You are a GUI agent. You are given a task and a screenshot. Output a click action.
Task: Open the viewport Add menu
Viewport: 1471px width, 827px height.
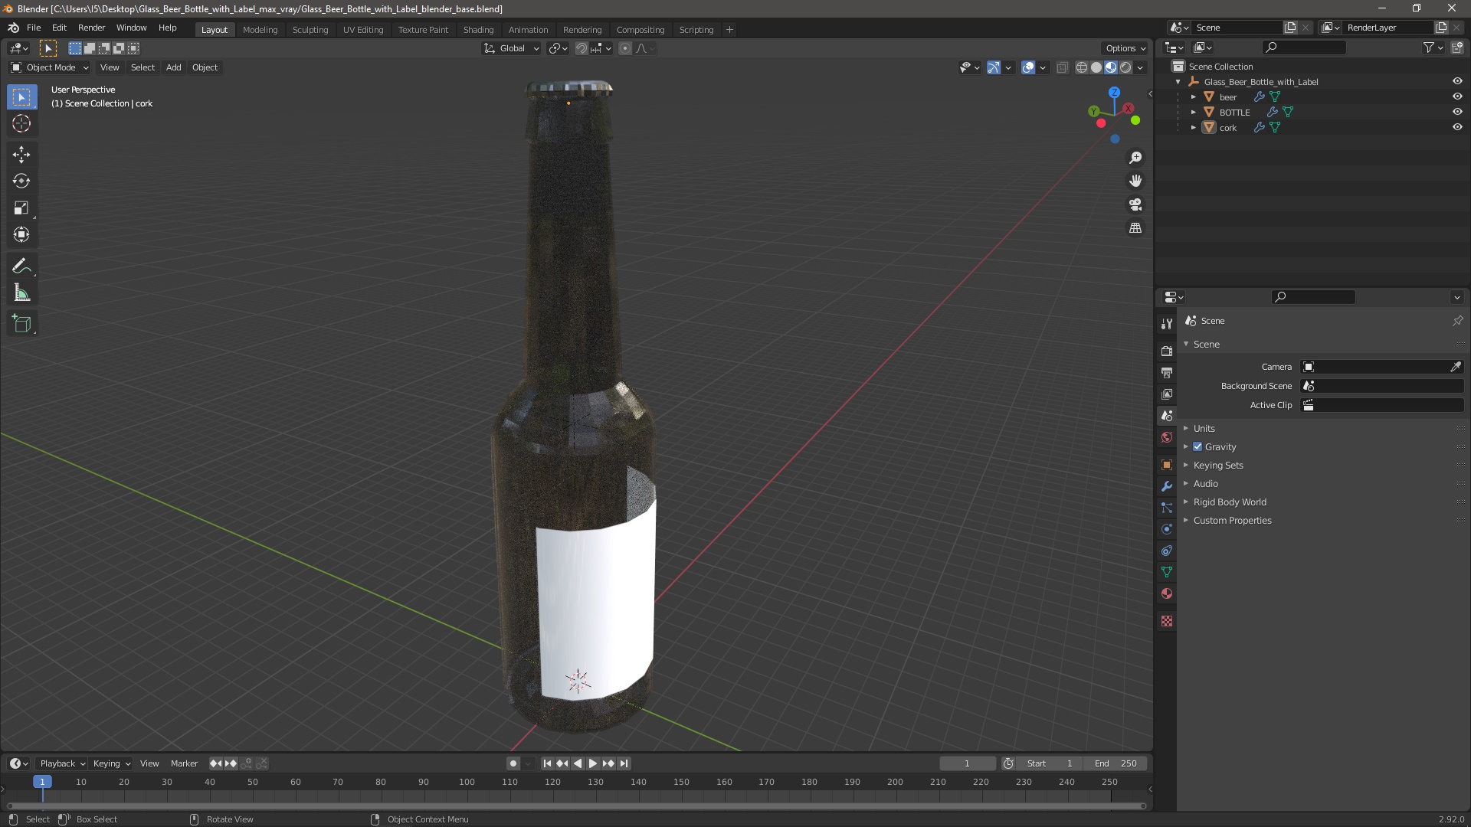[x=174, y=67]
